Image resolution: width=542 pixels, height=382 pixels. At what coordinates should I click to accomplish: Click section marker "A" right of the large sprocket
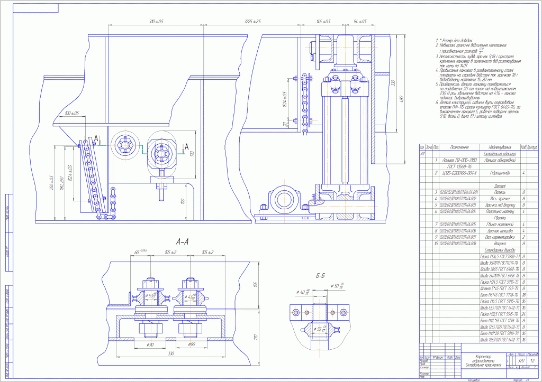[186, 147]
